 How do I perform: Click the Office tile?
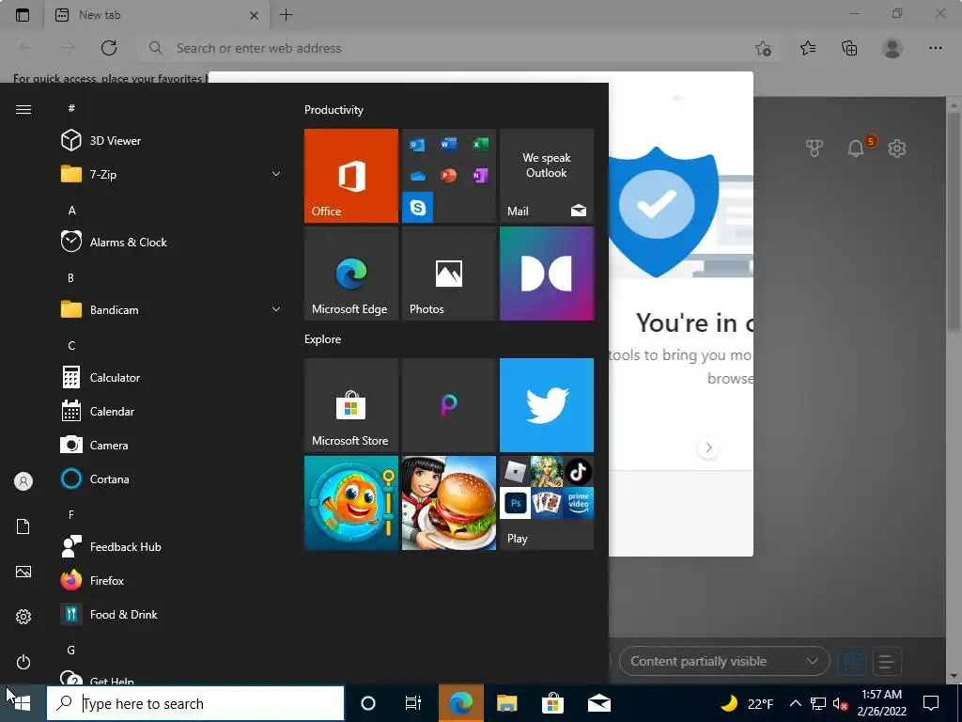[x=351, y=176]
